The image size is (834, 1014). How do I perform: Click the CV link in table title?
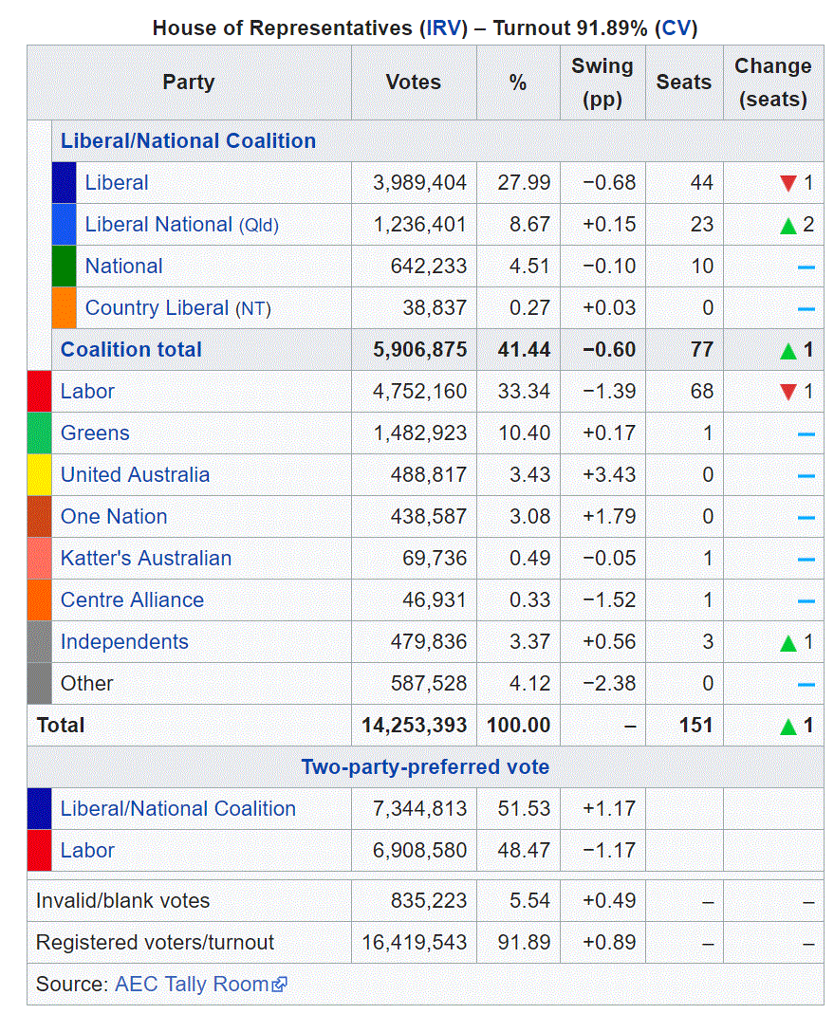[675, 28]
